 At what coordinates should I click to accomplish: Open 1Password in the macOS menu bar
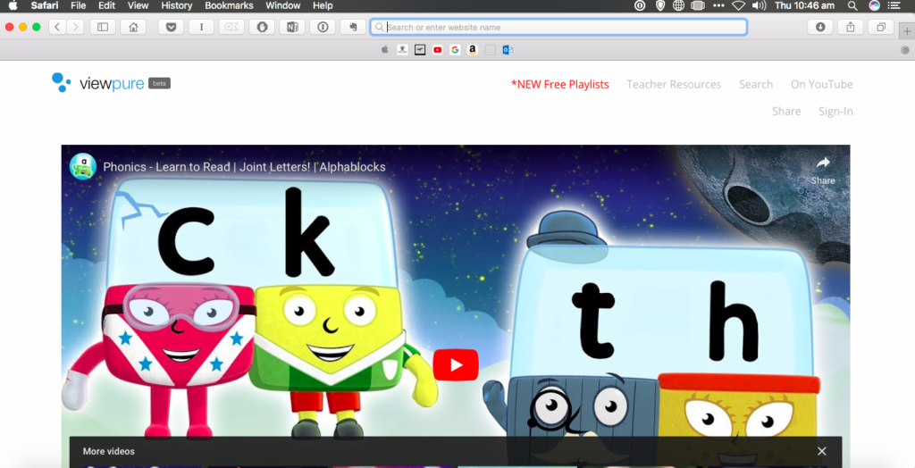[640, 6]
